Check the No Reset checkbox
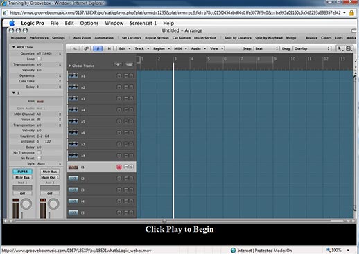Image resolution: width=359 pixels, height=254 pixels. [39, 158]
